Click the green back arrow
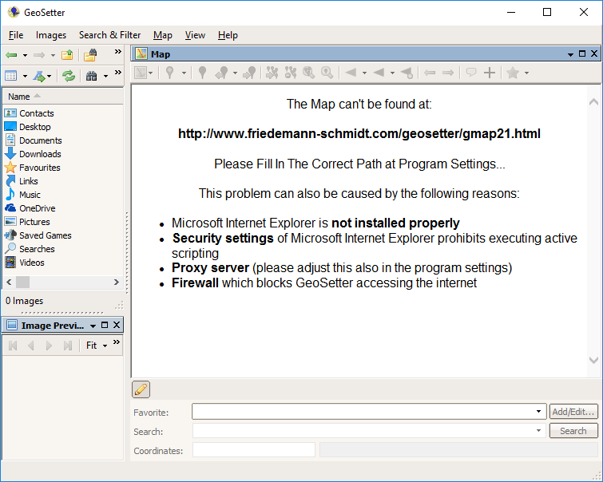 click(11, 55)
